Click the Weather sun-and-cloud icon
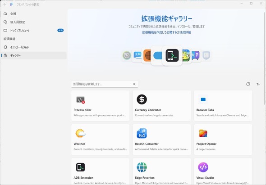The width and height of the screenshot is (266, 185). click(80, 133)
